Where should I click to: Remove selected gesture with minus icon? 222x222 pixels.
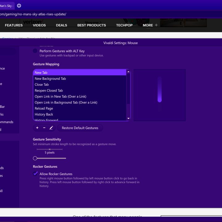pyautogui.click(x=44, y=128)
